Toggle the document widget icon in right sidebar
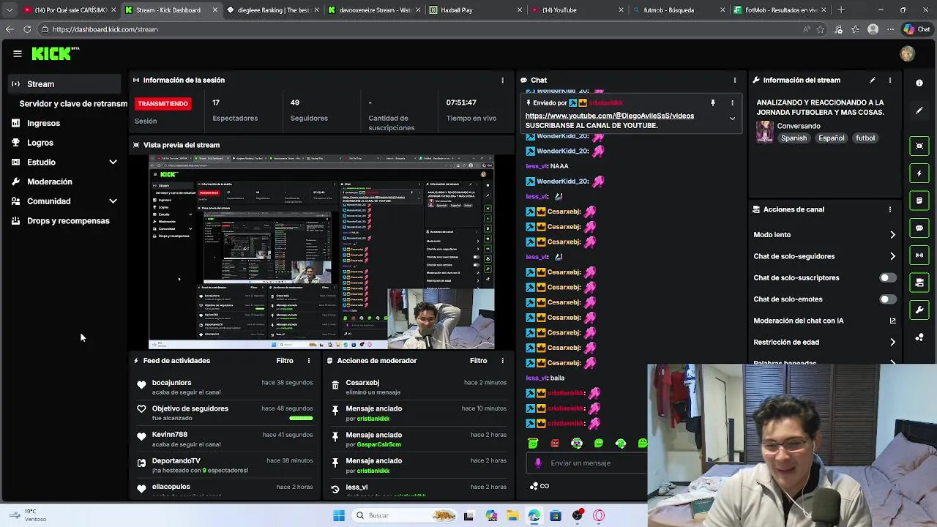Screen dimensions: 937x527 pos(919,201)
